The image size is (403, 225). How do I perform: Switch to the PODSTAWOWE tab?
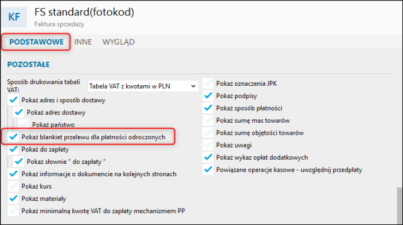click(x=37, y=42)
